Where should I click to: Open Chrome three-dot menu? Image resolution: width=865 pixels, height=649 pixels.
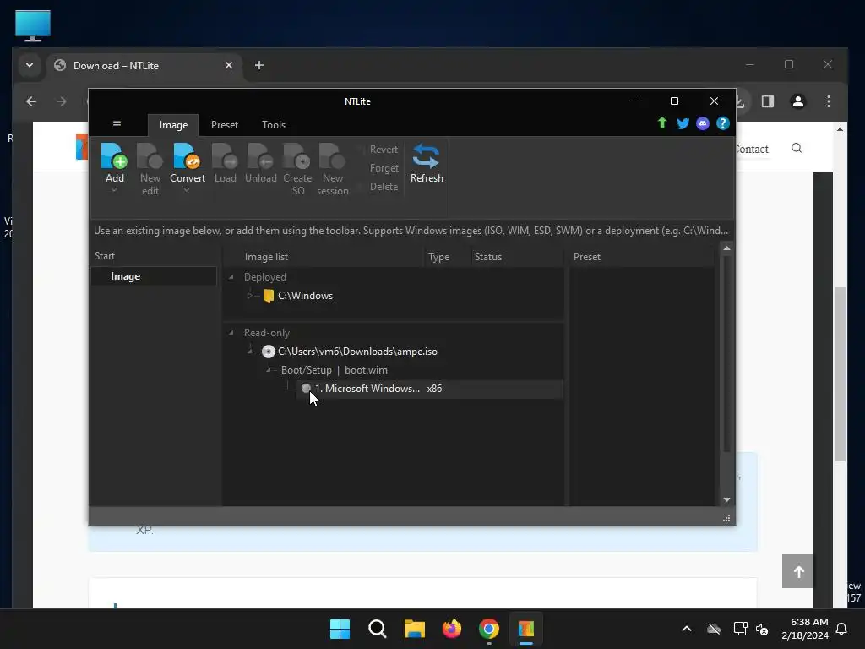pos(828,101)
